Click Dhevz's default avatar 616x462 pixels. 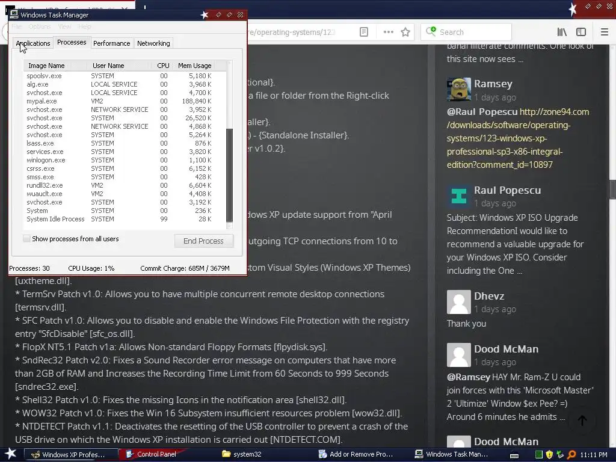coord(458,302)
